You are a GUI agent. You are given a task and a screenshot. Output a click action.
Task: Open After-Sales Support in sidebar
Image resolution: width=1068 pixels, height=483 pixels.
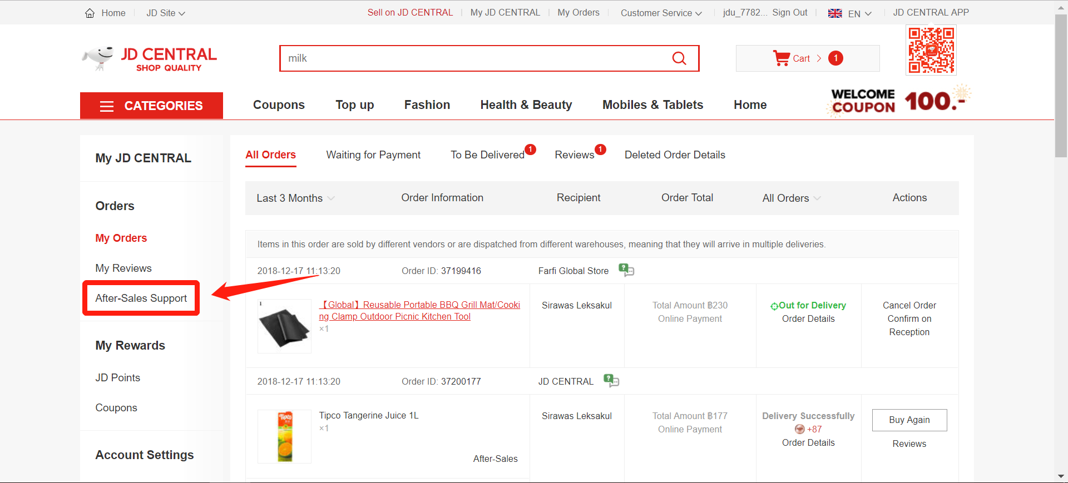(141, 298)
